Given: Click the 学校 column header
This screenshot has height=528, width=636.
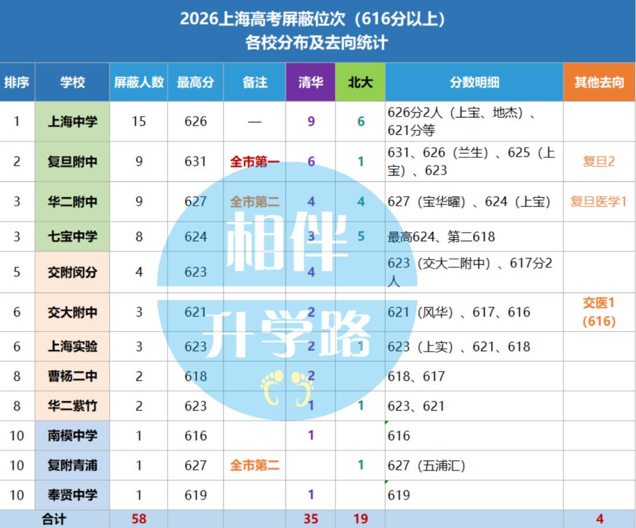Looking at the screenshot, I should coord(72,82).
